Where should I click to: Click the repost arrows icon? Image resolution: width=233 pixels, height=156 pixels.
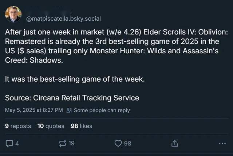coord(62,144)
